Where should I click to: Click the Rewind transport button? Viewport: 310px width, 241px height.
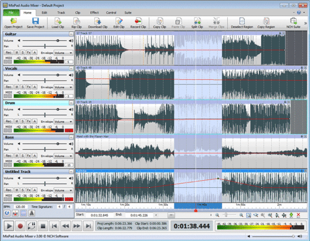click(x=65, y=226)
